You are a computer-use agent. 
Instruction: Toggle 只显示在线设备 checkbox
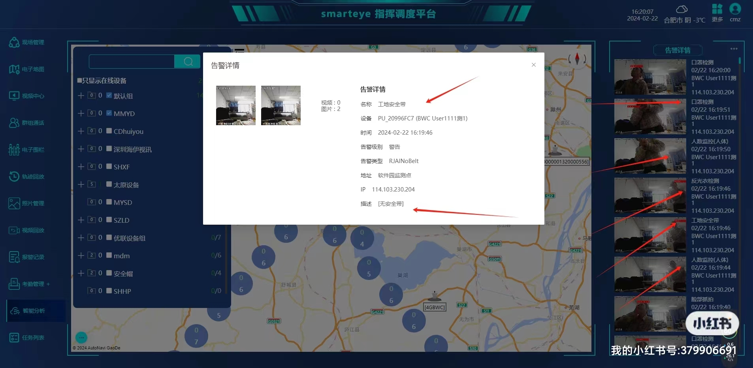[79, 81]
